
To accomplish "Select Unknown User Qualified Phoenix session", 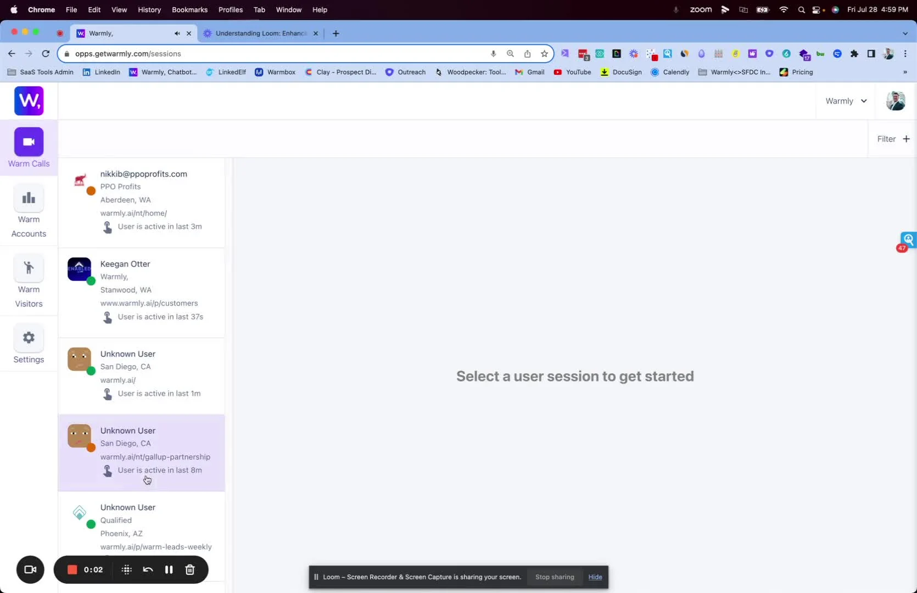I will click(x=142, y=536).
